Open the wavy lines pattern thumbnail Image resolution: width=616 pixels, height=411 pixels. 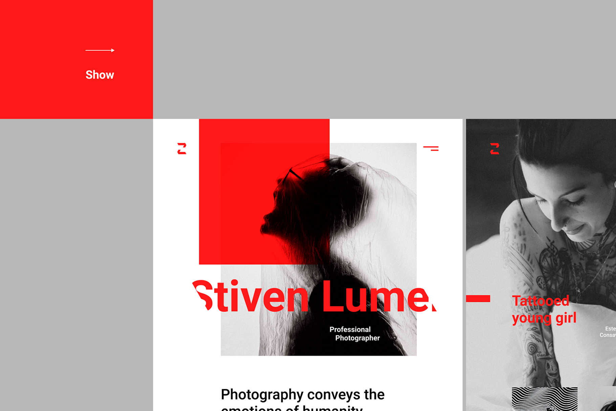[x=545, y=399]
